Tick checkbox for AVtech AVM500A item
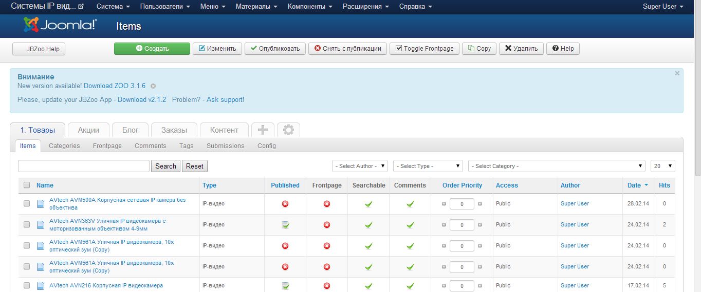Screen dimensions: 701x292 [x=27, y=204]
